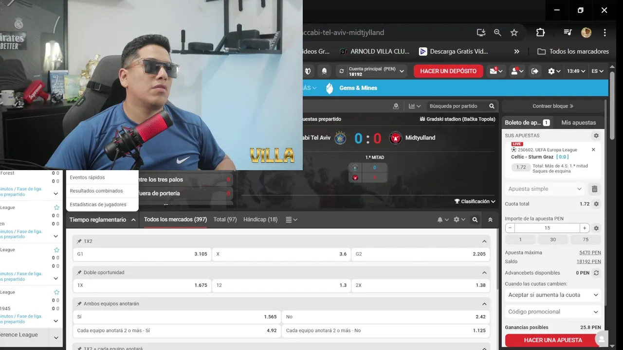Expand the Clasificación standings dropdown

coord(475,201)
